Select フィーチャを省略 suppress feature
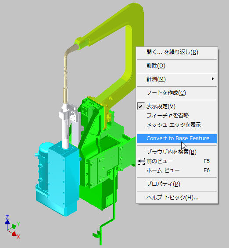 click(177, 116)
